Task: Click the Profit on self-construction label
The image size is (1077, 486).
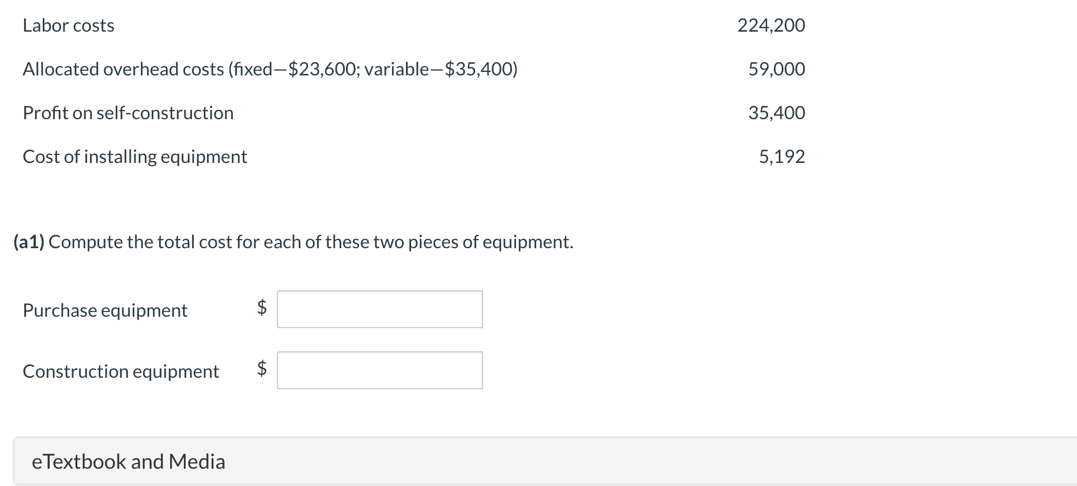Action: click(x=128, y=113)
